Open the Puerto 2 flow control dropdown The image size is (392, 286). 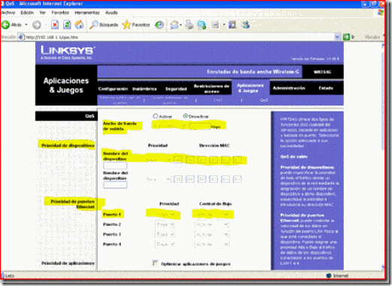click(x=212, y=224)
